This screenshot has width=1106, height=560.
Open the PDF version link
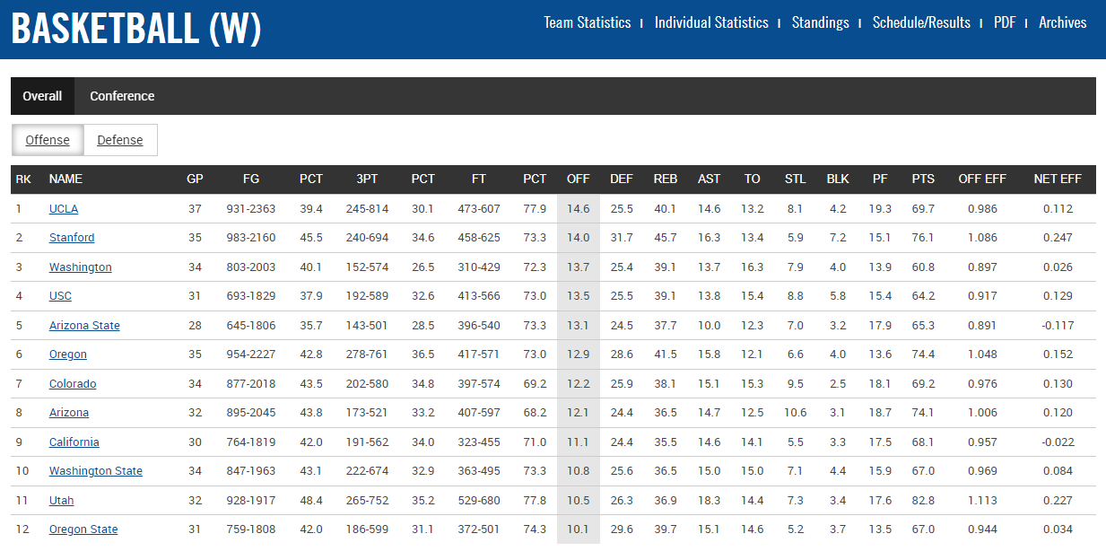point(1005,22)
